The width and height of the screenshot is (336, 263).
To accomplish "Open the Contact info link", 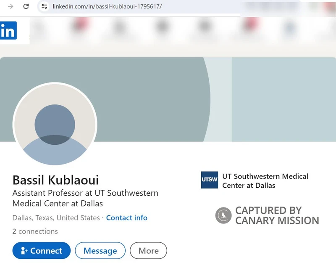I will 127,218.
